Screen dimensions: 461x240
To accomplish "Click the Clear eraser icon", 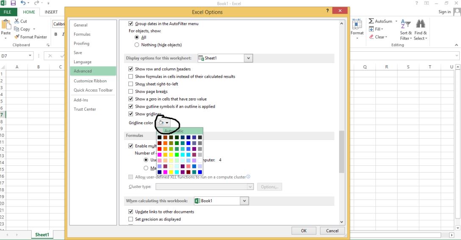I will pos(371,37).
